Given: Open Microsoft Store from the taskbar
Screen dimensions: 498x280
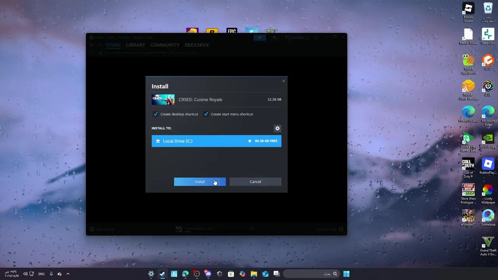Looking at the screenshot, I should pyautogui.click(x=231, y=274).
